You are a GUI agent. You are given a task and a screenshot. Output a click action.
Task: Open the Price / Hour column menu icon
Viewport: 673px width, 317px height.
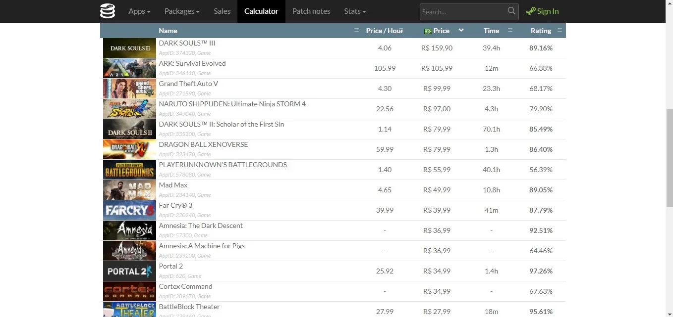coord(400,30)
